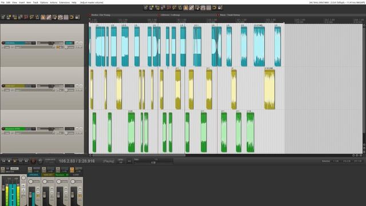This screenshot has height=206, width=366.
Task: Click Redo icon in top center toolbar
Action: click(174, 7)
